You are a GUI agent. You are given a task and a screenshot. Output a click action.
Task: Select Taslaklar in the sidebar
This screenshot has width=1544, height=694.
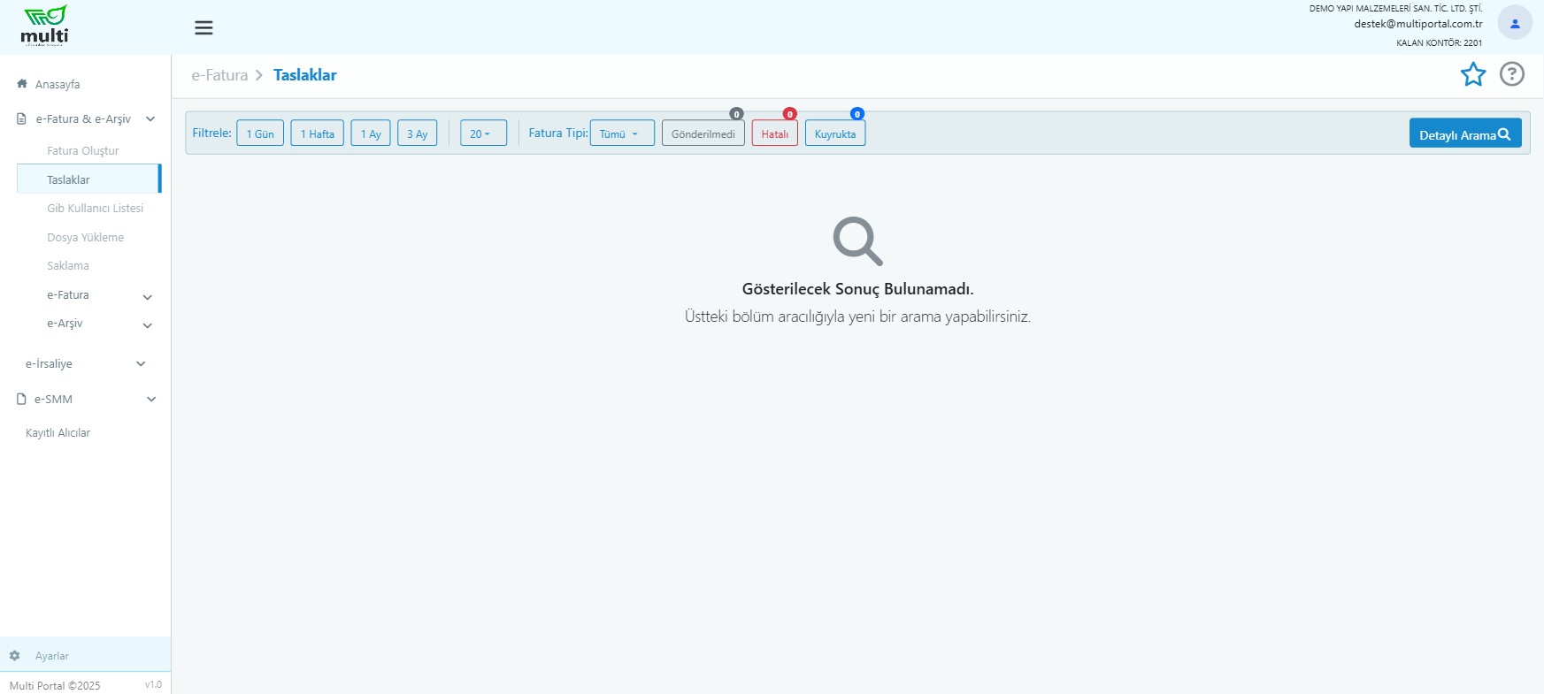point(88,179)
